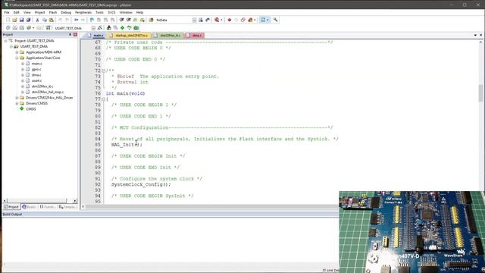Screen dimensions: 485x273
Task: Click the Rebuild all target files icon
Action: [22, 28]
